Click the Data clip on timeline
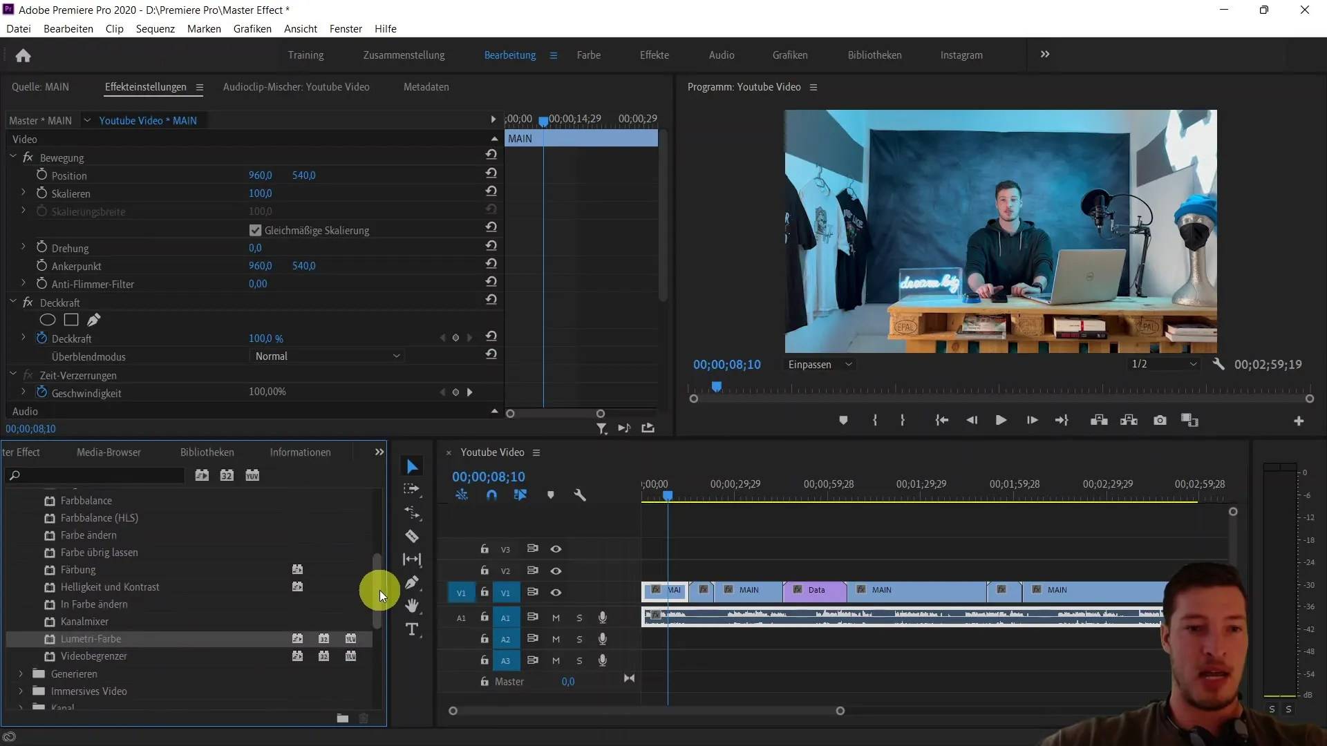The width and height of the screenshot is (1327, 746). tap(816, 591)
